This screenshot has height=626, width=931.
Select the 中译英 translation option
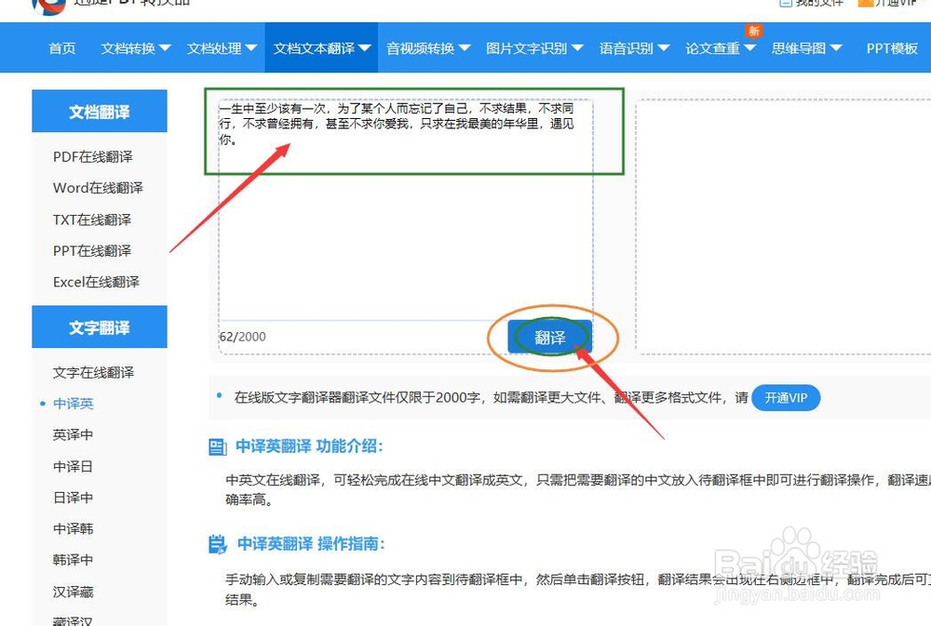[x=73, y=404]
